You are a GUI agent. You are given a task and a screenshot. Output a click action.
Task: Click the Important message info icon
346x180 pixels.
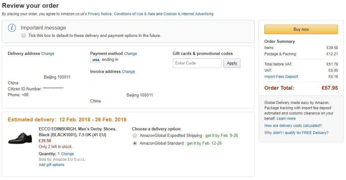click(12, 28)
